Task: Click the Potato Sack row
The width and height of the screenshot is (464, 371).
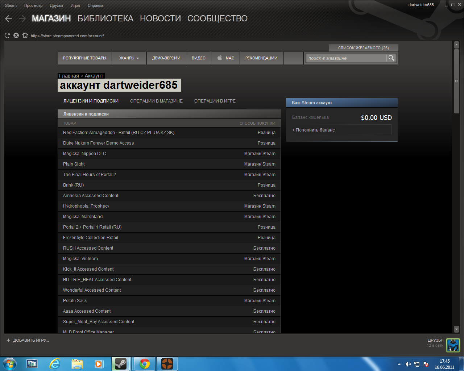Action: click(x=169, y=301)
